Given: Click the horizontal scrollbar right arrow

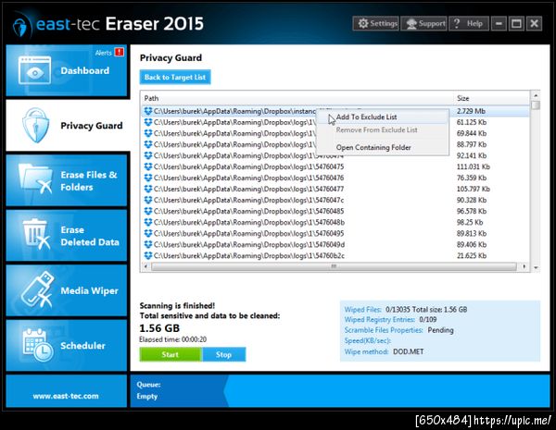Looking at the screenshot, I should 524,266.
